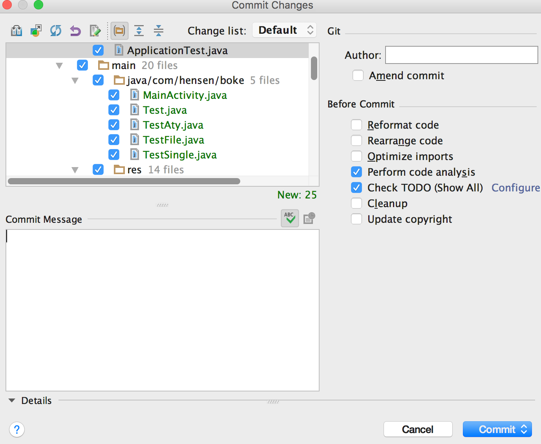Enable the Reformat code option
The image size is (541, 444).
(x=356, y=125)
